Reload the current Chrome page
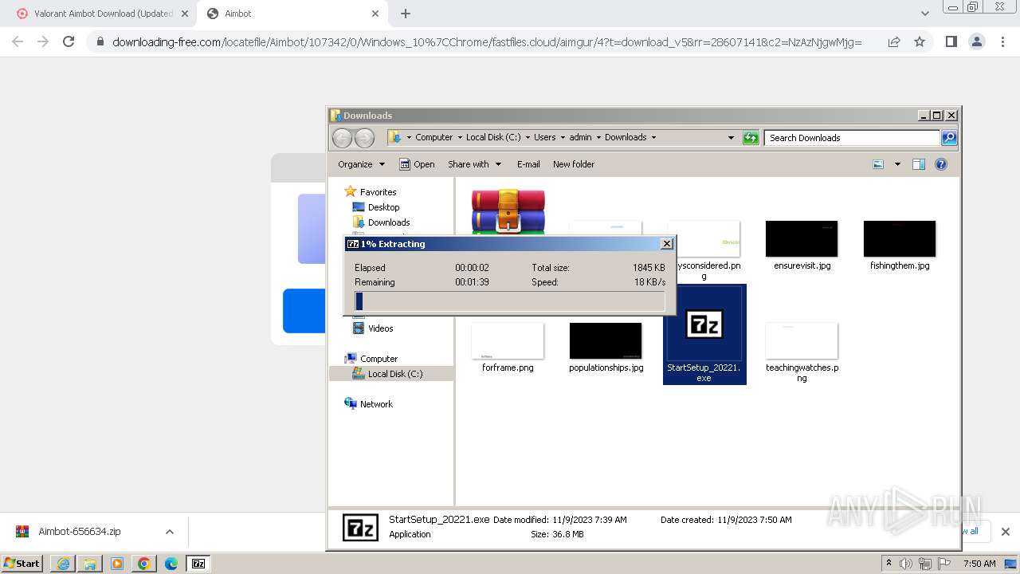Viewport: 1020px width, 574px height. coord(69,41)
